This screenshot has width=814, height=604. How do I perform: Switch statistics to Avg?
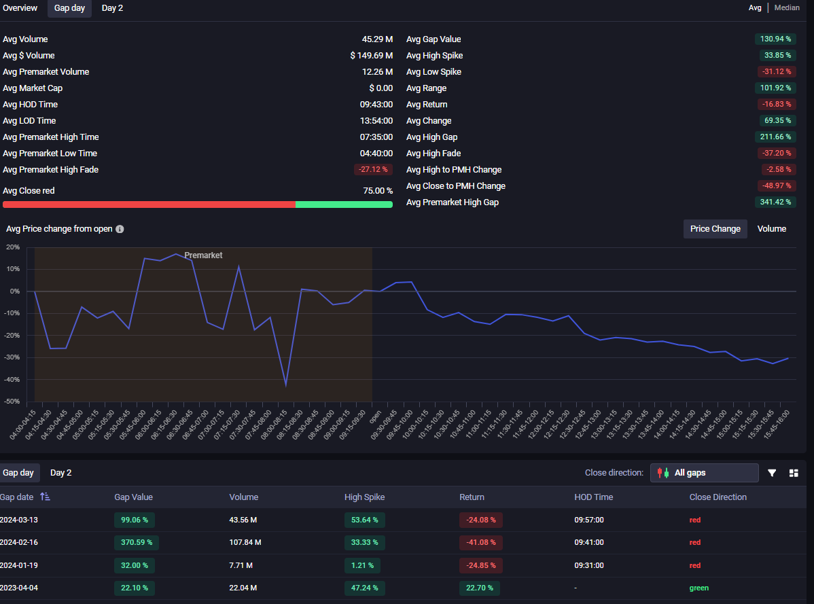click(x=755, y=7)
